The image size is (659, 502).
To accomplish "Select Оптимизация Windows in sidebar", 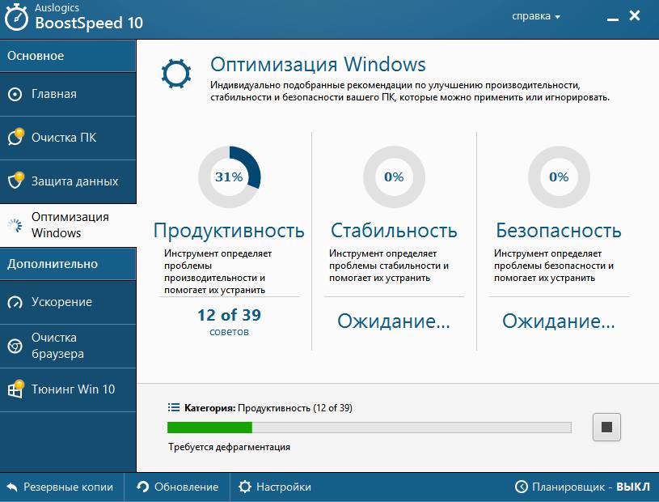I will (x=68, y=225).
